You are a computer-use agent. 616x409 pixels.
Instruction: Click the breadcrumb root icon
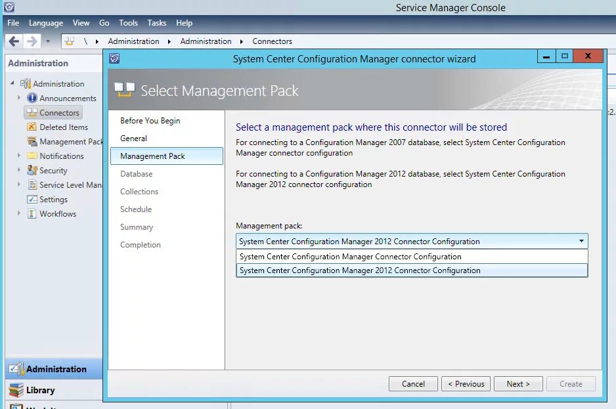pyautogui.click(x=70, y=41)
